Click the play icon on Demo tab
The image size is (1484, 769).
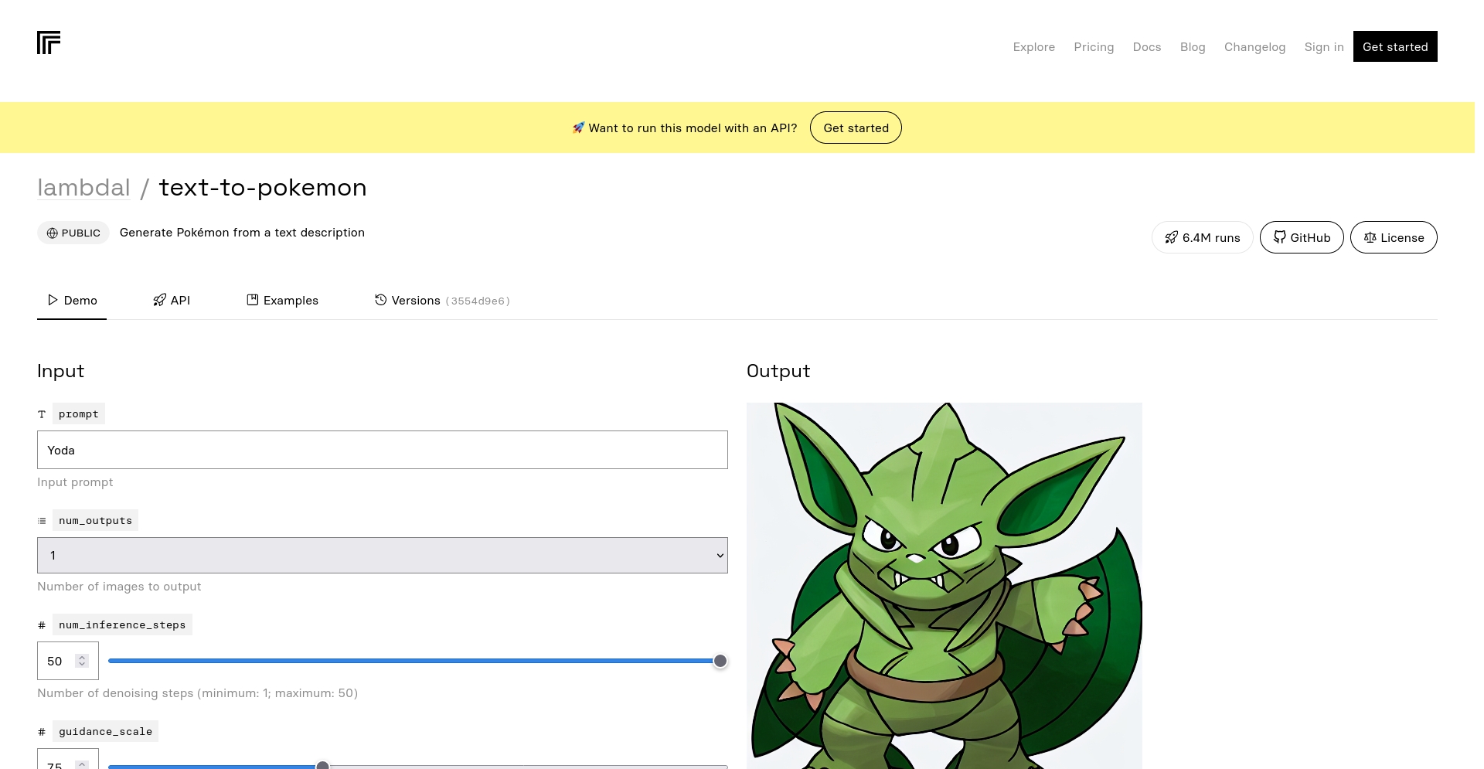53,300
